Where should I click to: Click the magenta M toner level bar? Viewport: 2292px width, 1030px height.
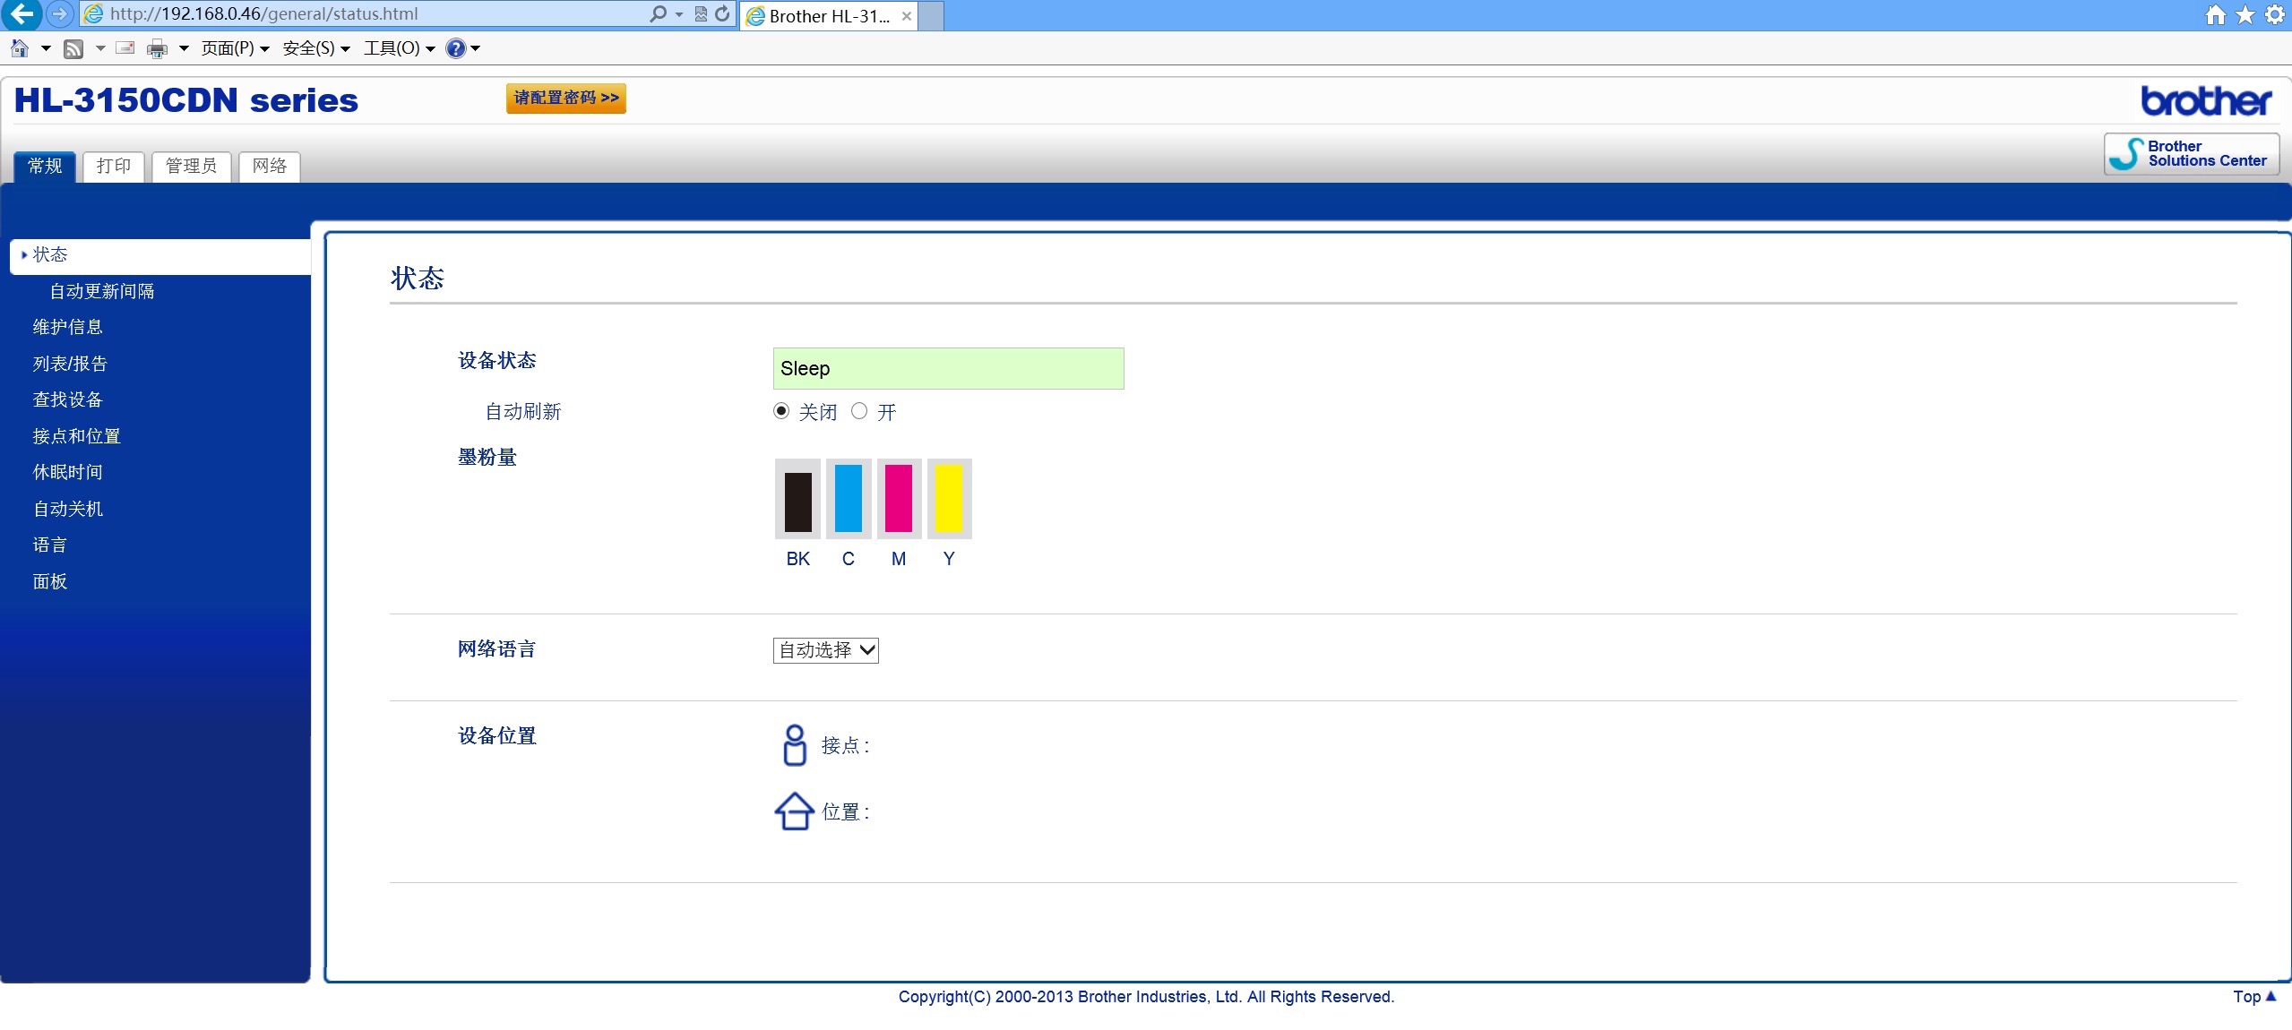[x=899, y=499]
